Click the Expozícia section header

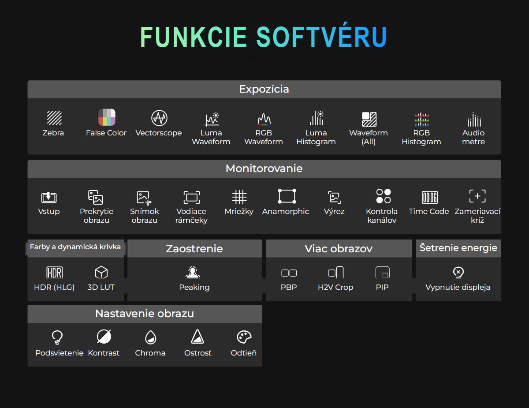[264, 89]
